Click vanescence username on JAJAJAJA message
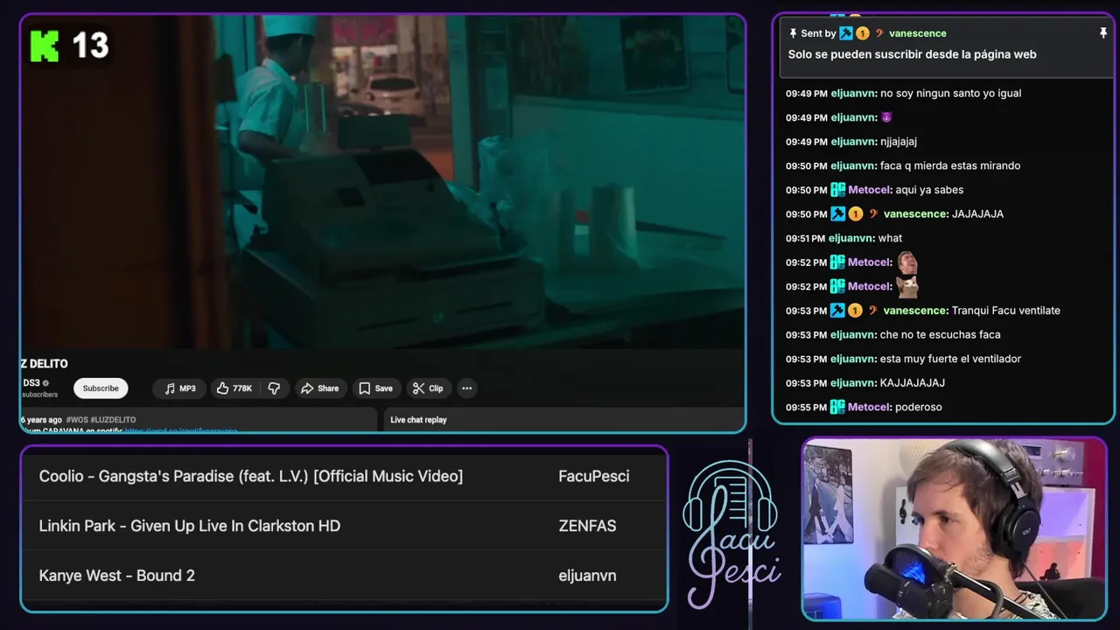1120x630 pixels. point(916,214)
